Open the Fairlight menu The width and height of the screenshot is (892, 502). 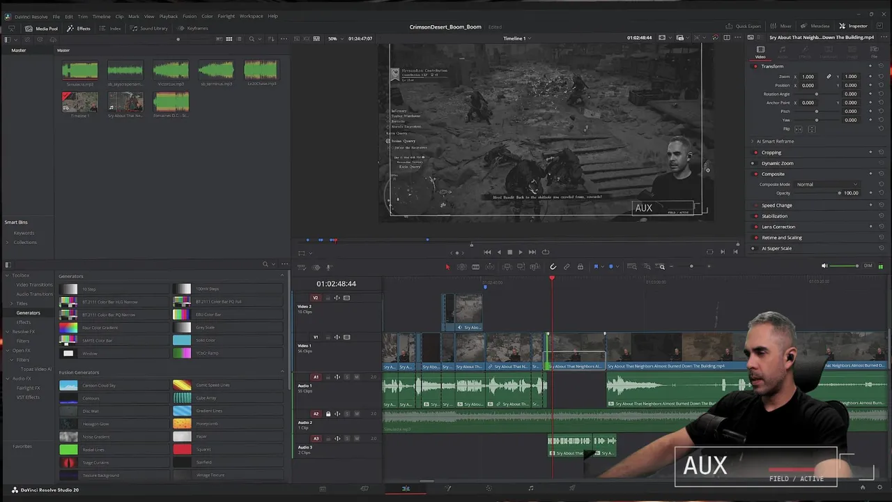(226, 16)
